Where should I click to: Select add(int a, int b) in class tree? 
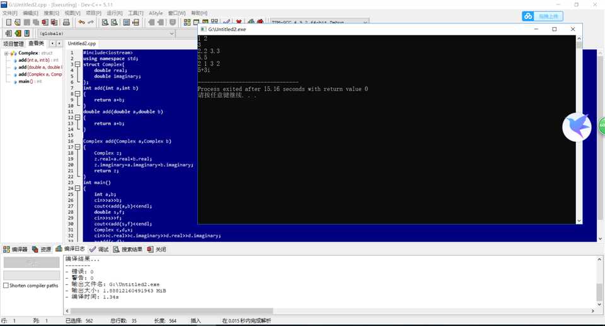pyautogui.click(x=36, y=61)
